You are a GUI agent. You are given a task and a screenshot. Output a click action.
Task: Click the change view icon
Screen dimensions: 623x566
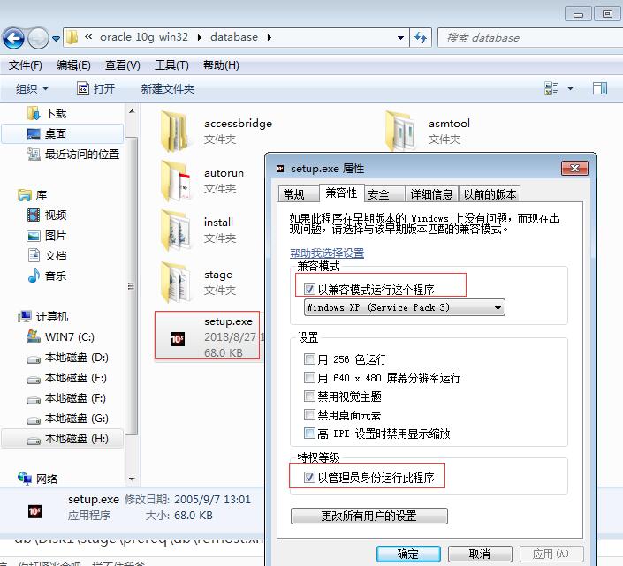(551, 88)
